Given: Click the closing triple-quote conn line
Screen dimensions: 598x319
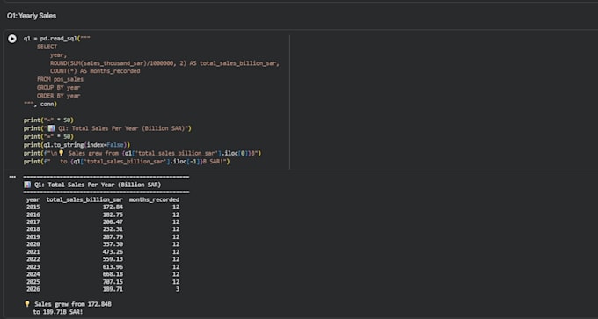Looking at the screenshot, I should point(40,104).
